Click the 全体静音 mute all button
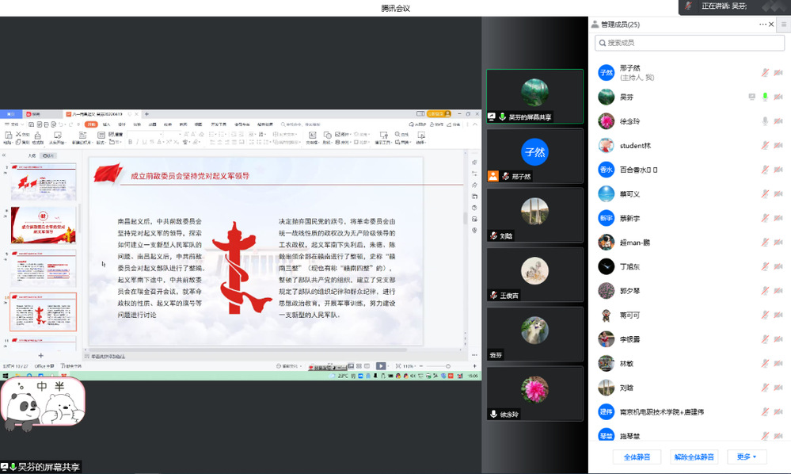 coord(637,457)
